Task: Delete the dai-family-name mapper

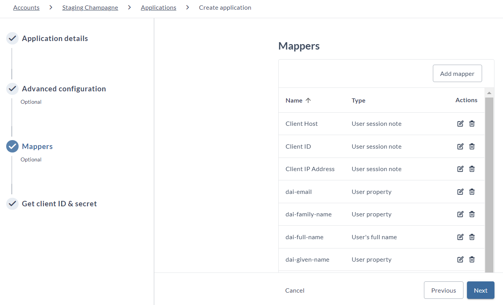Action: 472,214
